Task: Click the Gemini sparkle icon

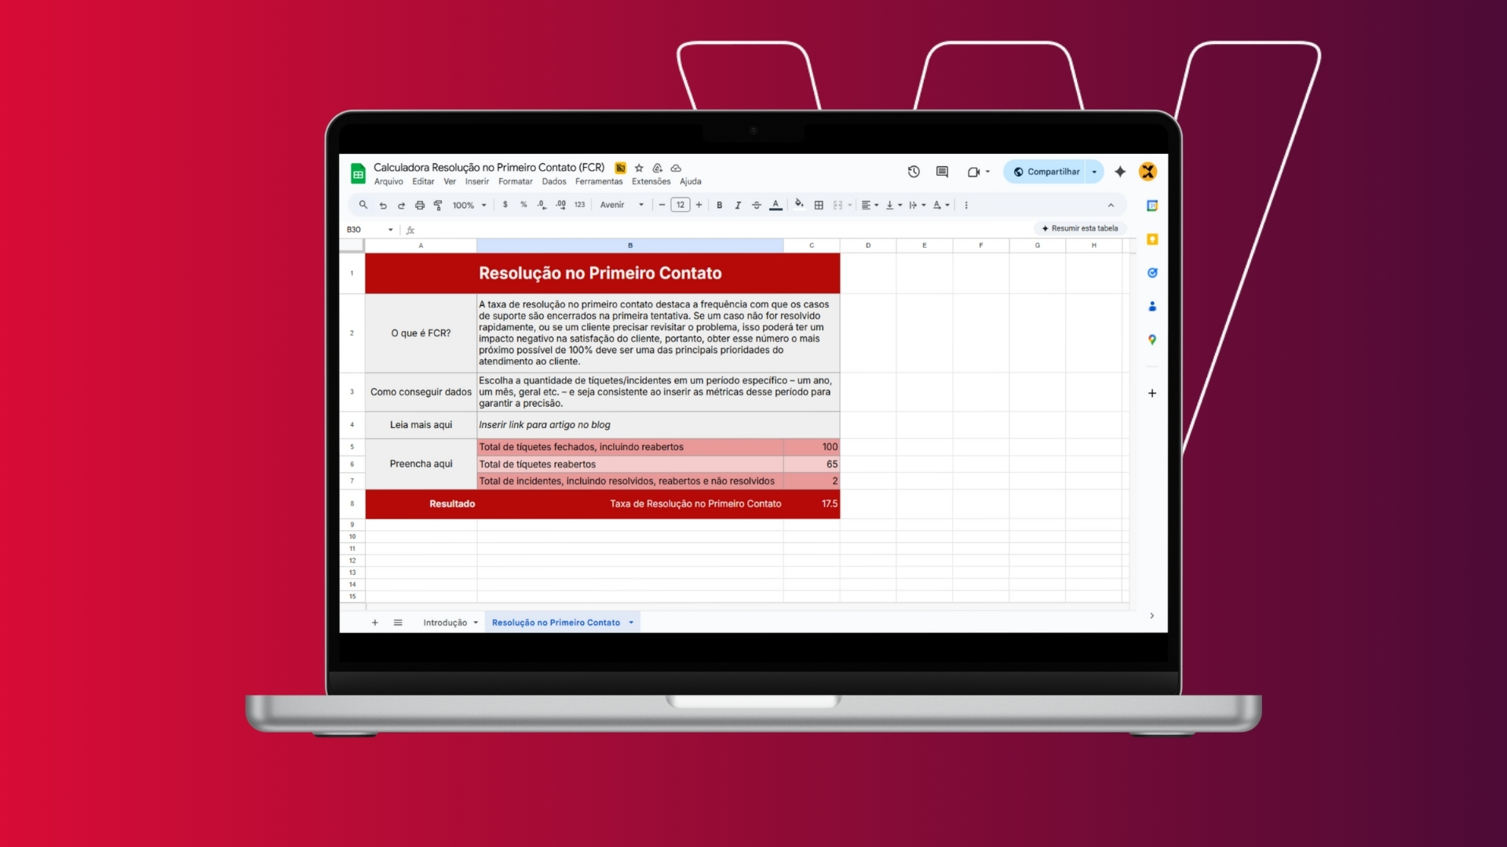Action: click(1120, 172)
